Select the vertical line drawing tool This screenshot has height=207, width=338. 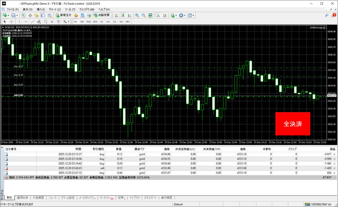point(19,21)
